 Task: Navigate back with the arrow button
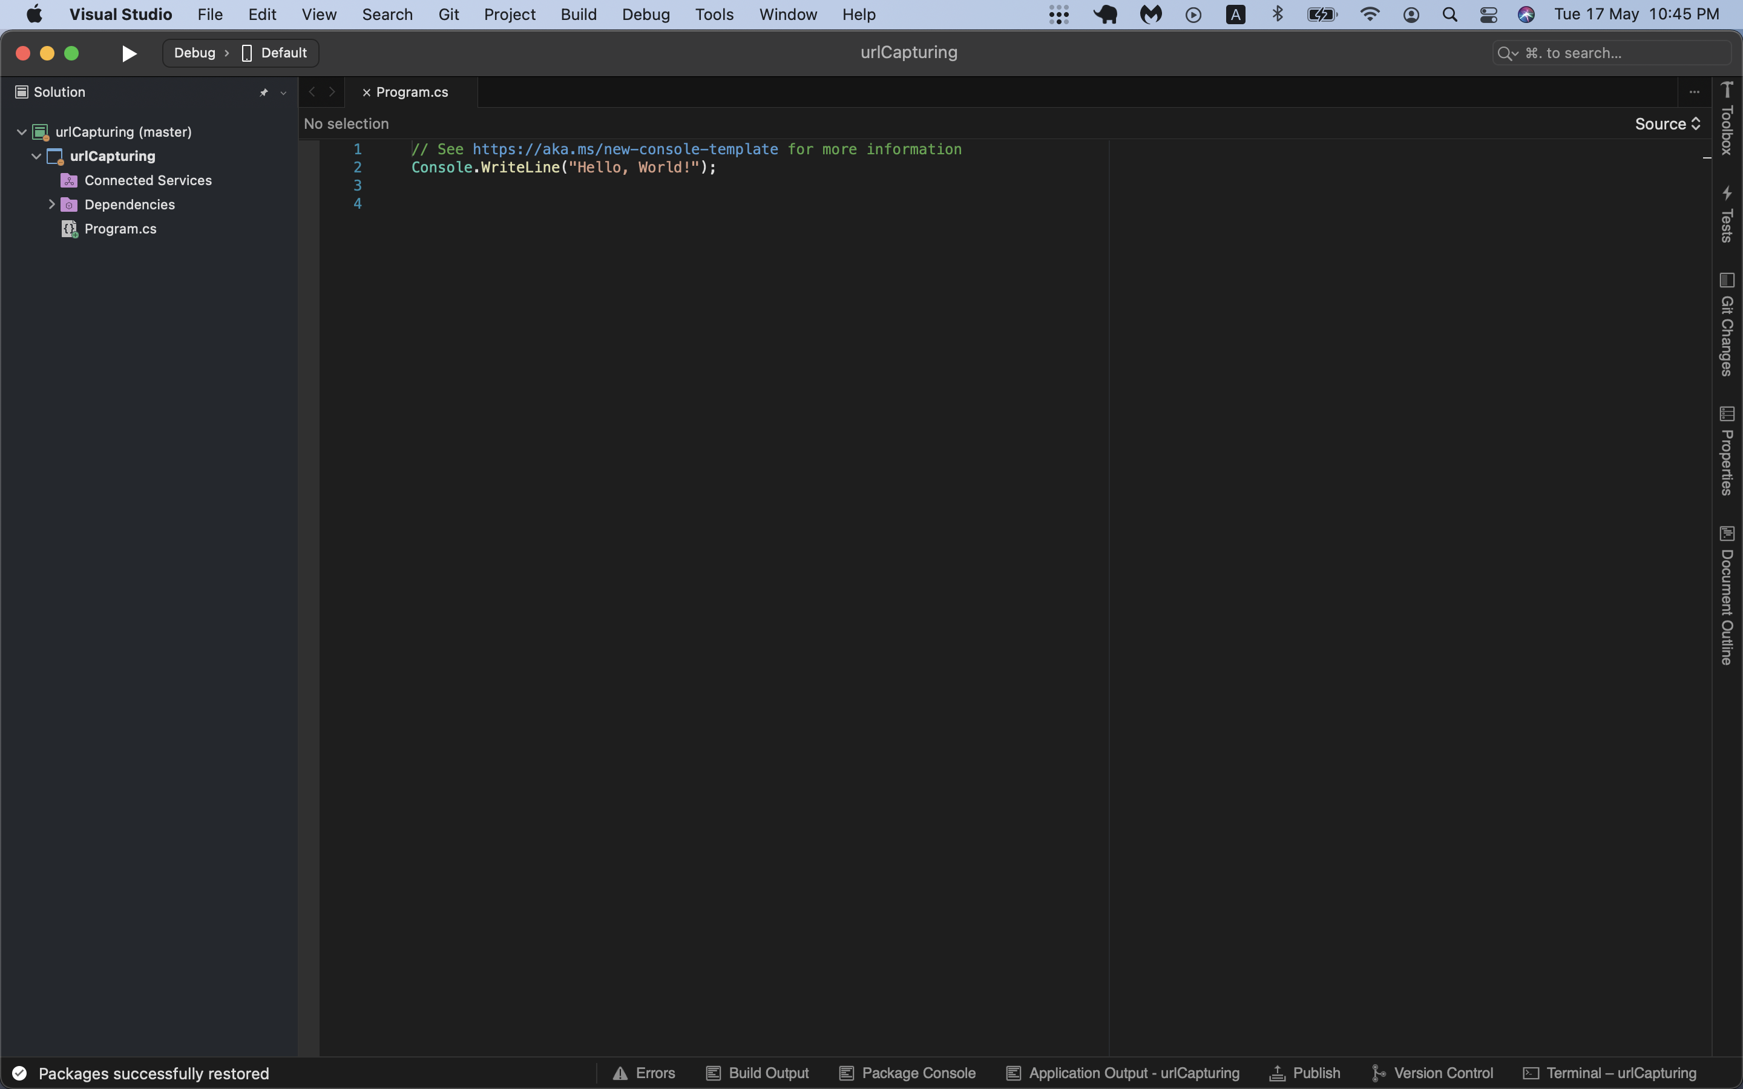(310, 91)
